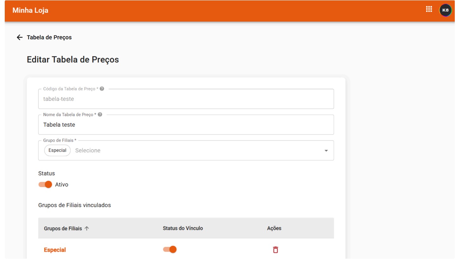The image size is (457, 265).
Task: Open the apps grid menu icon
Action: pos(429,9)
